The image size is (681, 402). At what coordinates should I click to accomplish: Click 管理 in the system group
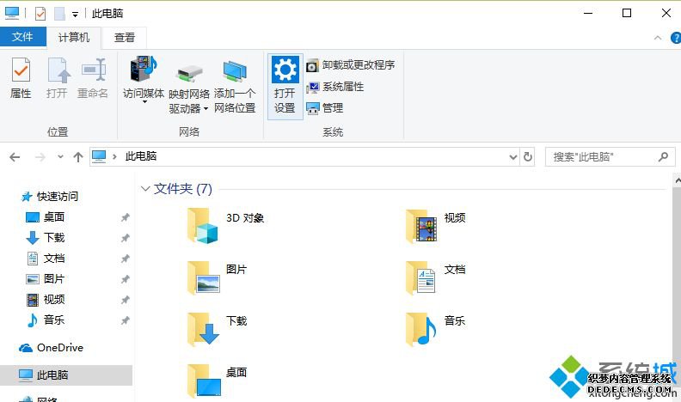324,108
